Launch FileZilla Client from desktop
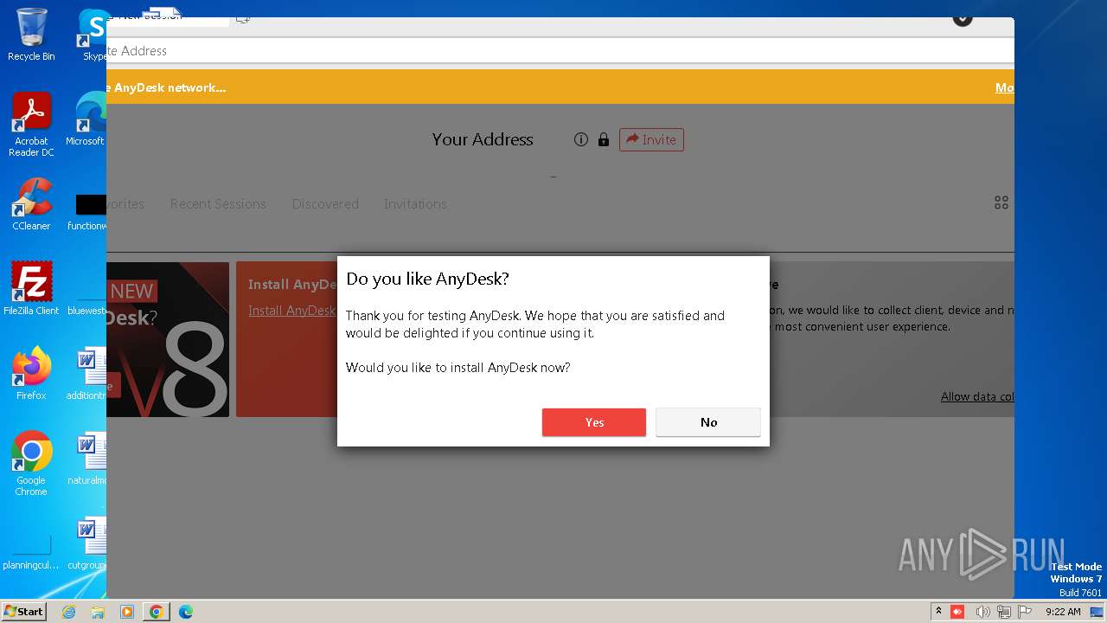 31,288
